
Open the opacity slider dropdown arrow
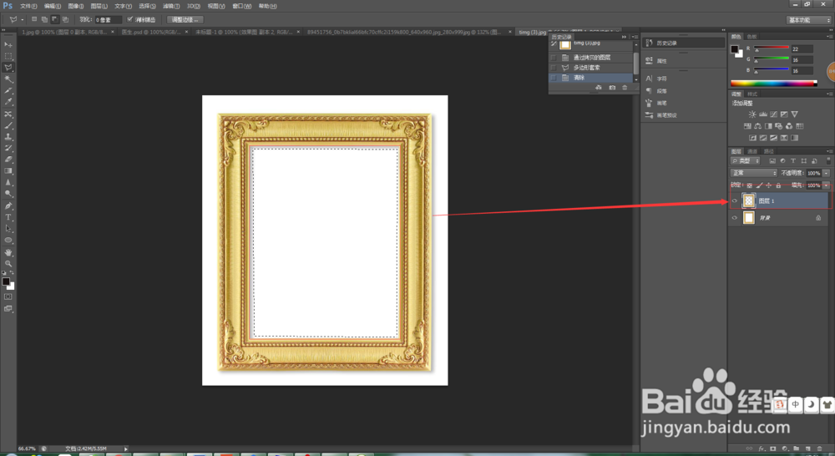pos(826,173)
